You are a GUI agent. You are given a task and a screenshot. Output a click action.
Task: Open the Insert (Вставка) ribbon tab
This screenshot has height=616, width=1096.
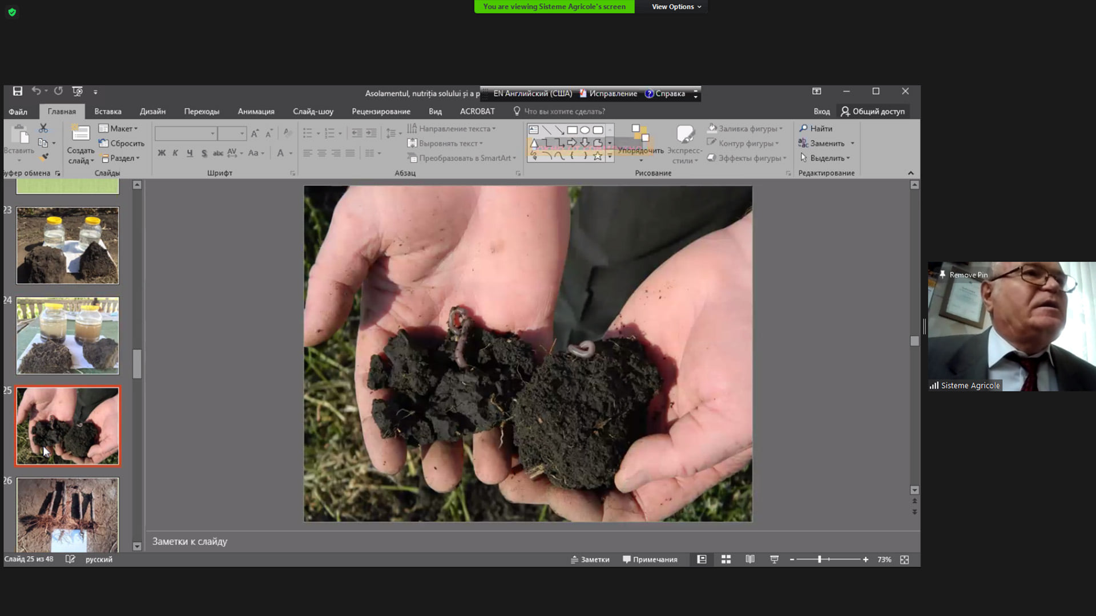pyautogui.click(x=108, y=111)
